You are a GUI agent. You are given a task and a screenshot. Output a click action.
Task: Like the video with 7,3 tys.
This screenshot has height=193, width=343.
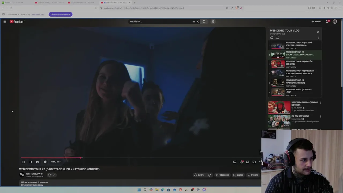pyautogui.click(x=199, y=175)
